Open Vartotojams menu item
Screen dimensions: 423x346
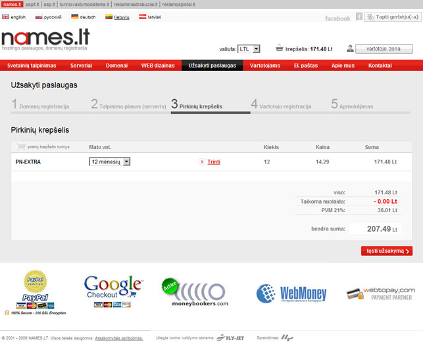pyautogui.click(x=265, y=66)
